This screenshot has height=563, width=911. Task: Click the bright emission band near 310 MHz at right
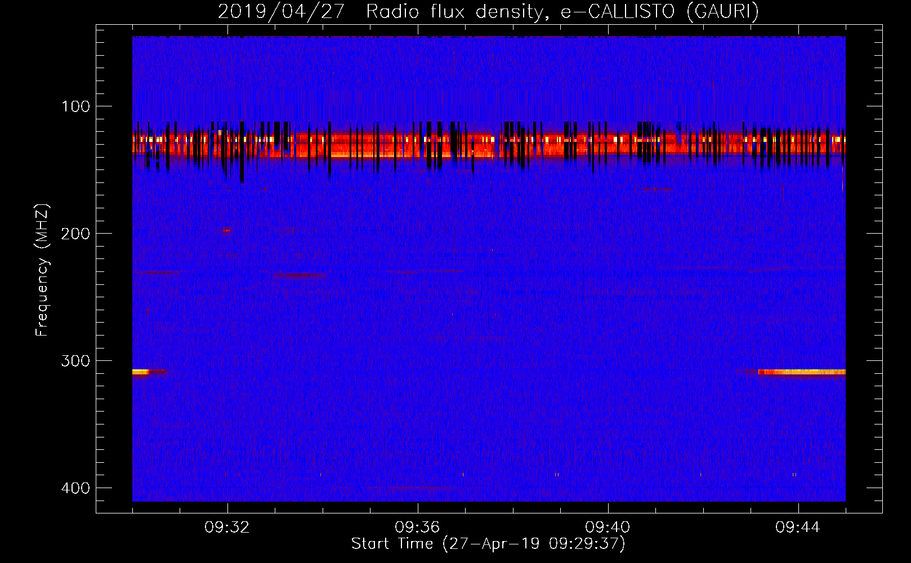[x=802, y=372]
